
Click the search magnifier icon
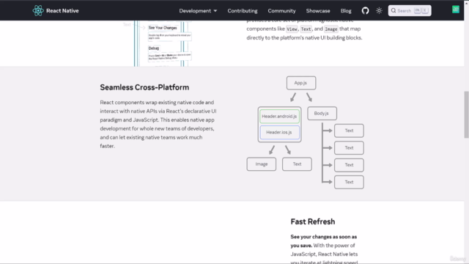[394, 11]
